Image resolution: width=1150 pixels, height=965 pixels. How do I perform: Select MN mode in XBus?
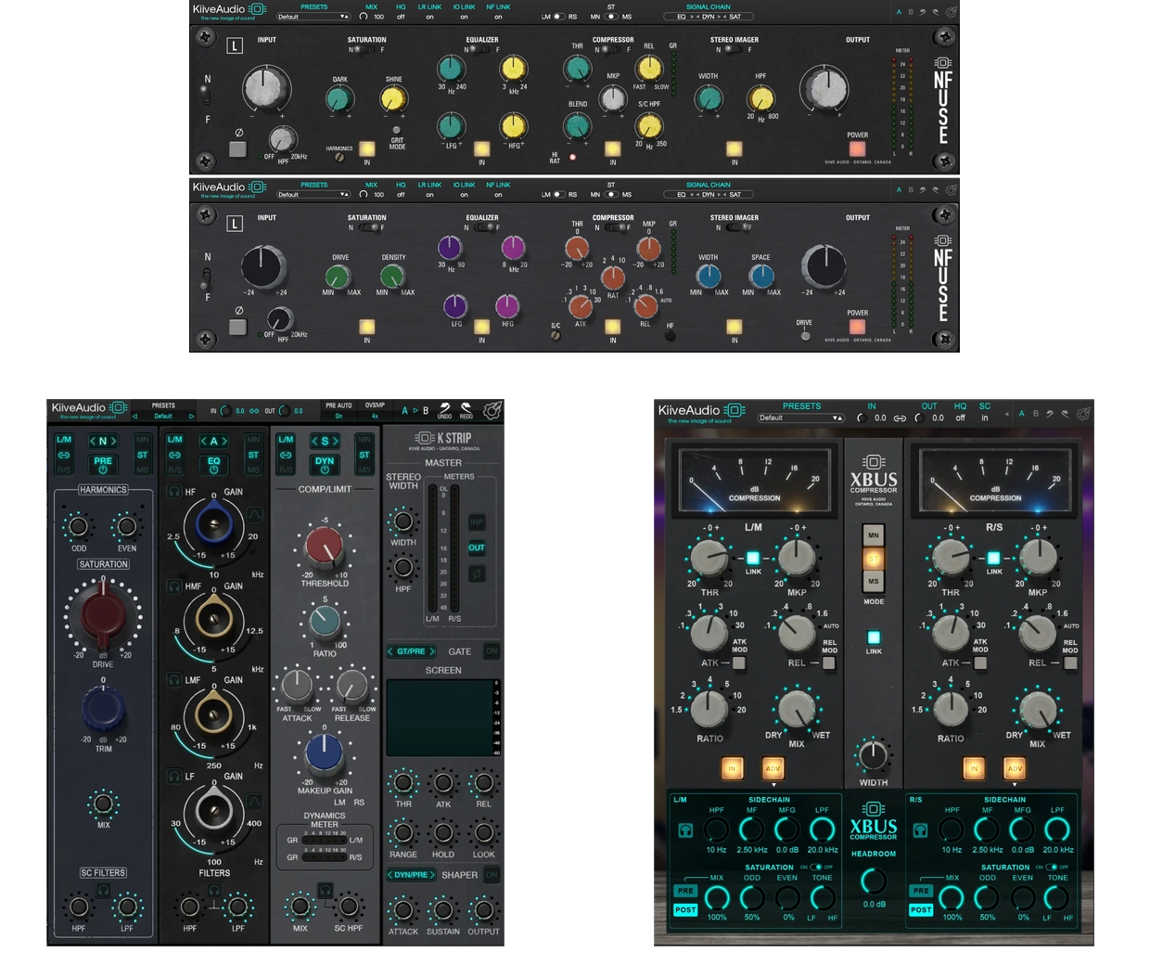(x=874, y=535)
